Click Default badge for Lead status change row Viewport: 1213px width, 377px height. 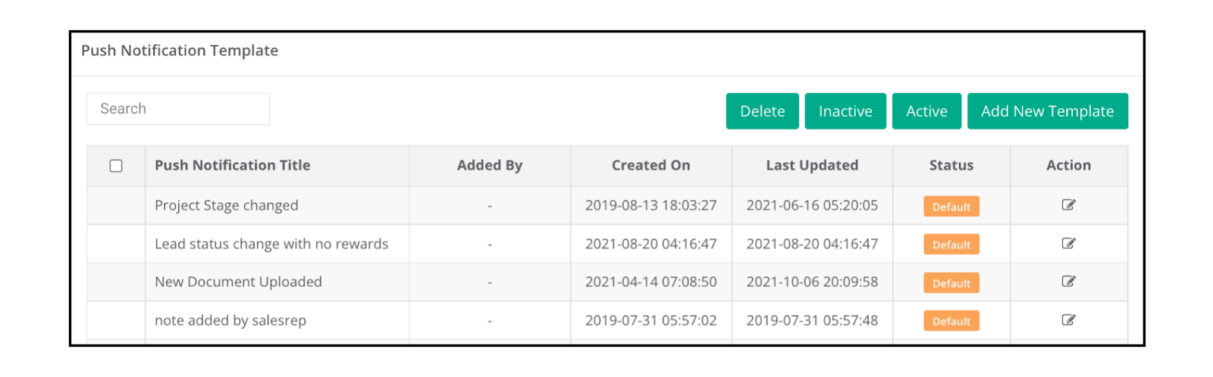pyautogui.click(x=951, y=245)
